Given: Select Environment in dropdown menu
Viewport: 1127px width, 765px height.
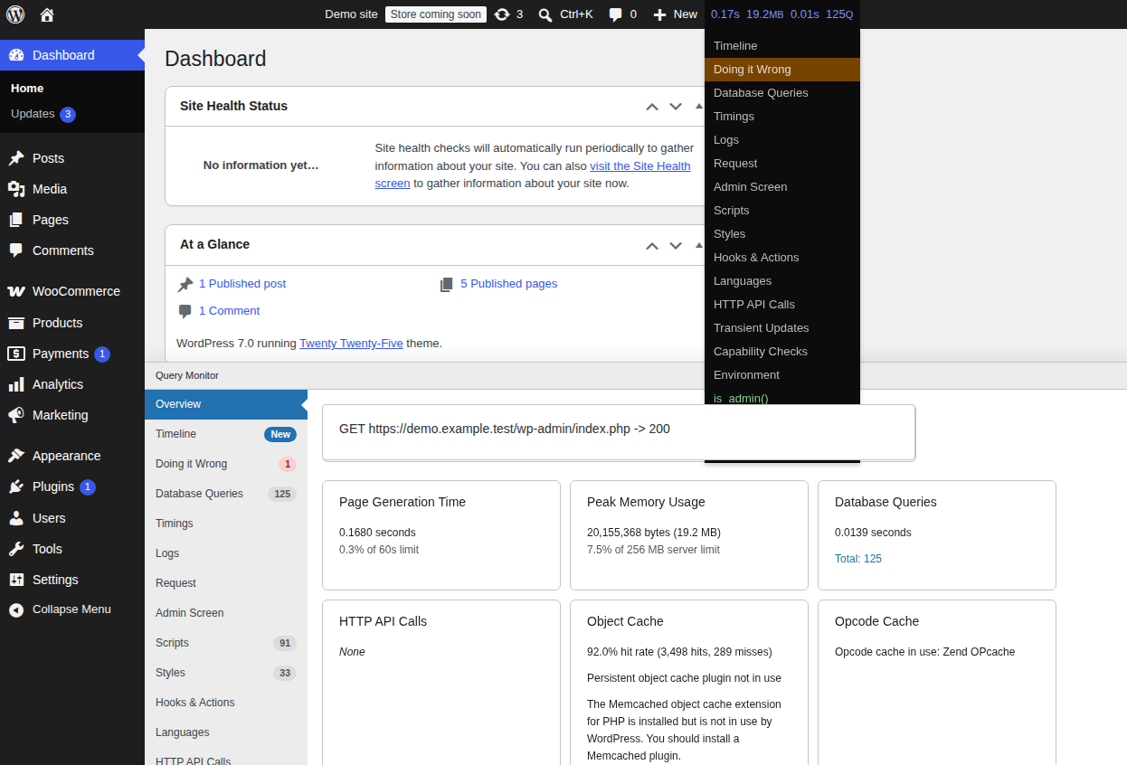Looking at the screenshot, I should point(782,375).
